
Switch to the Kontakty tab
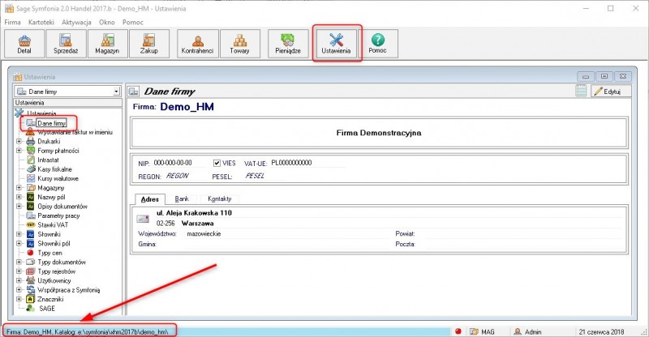(220, 199)
